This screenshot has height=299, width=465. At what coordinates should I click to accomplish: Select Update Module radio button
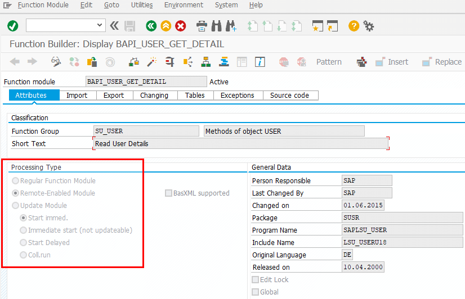tap(15, 206)
